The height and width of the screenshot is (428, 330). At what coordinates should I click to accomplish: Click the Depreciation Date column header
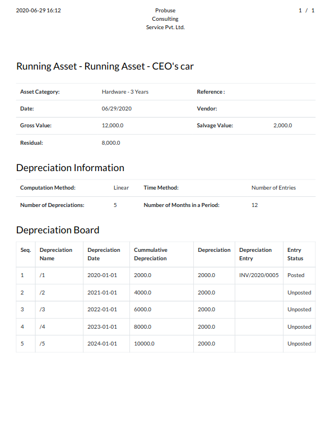click(x=104, y=254)
